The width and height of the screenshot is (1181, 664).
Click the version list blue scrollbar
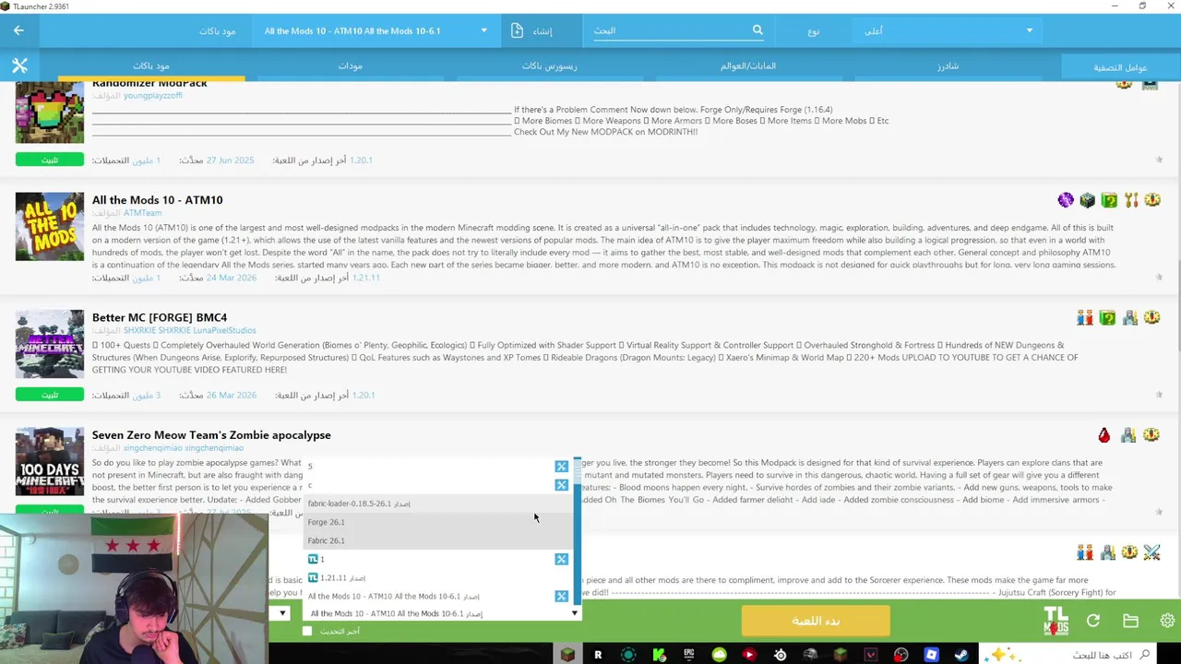pos(578,530)
